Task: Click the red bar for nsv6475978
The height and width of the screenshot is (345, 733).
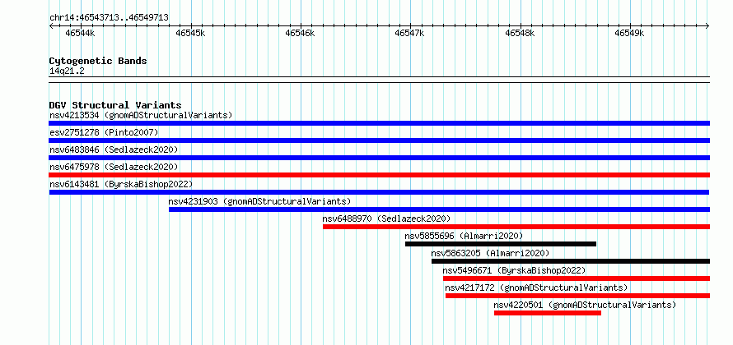Action: pyautogui.click(x=379, y=175)
